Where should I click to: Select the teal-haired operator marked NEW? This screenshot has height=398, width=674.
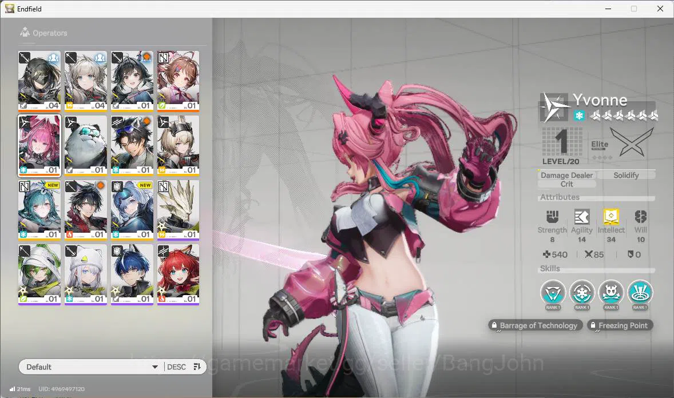point(39,210)
